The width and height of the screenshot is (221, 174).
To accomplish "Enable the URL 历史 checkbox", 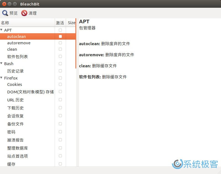I will click(x=60, y=100).
